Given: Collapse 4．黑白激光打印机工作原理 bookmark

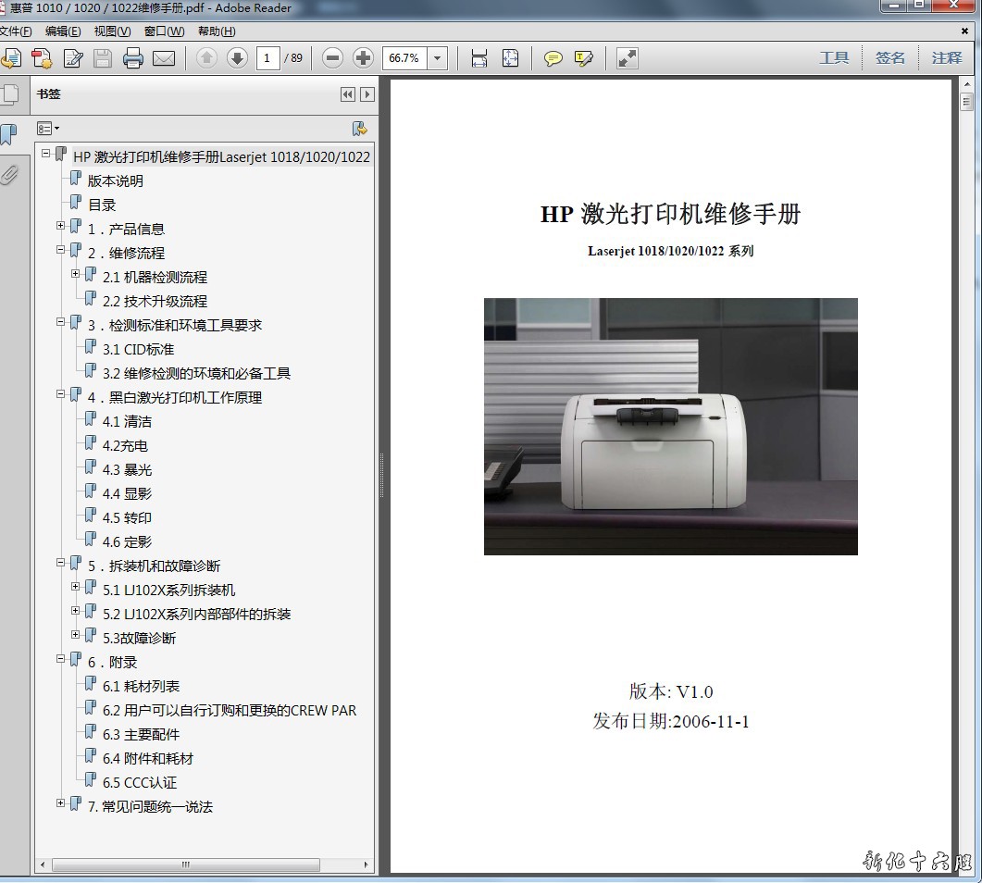Looking at the screenshot, I should [61, 394].
